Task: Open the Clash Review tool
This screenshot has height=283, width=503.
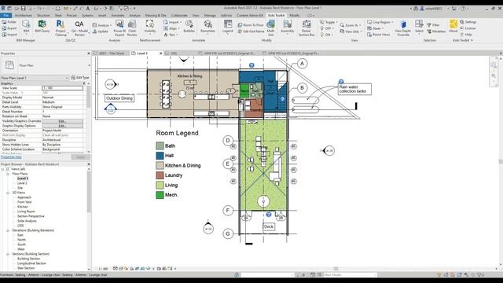Action: tap(132, 28)
